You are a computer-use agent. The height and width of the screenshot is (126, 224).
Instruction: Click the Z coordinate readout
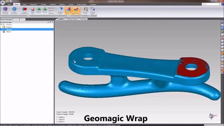pos(61,121)
